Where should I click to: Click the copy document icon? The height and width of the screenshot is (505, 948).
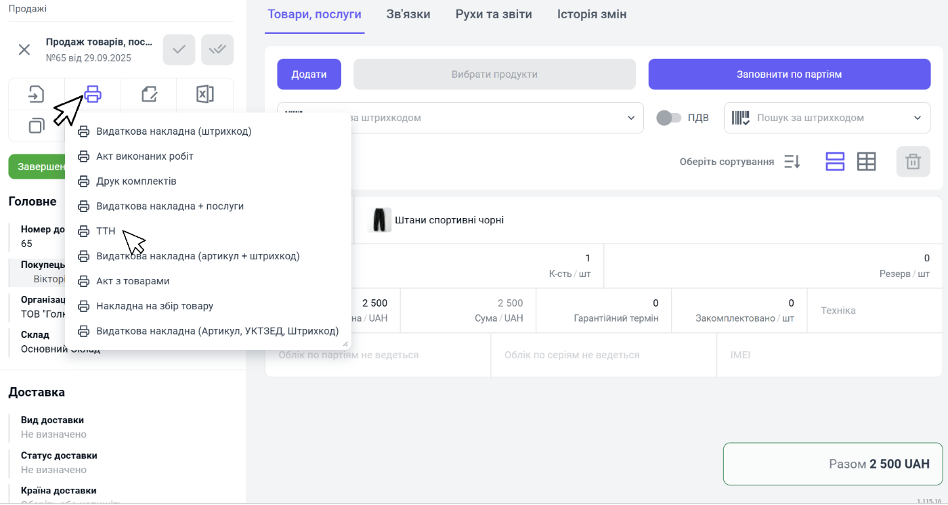click(x=37, y=125)
